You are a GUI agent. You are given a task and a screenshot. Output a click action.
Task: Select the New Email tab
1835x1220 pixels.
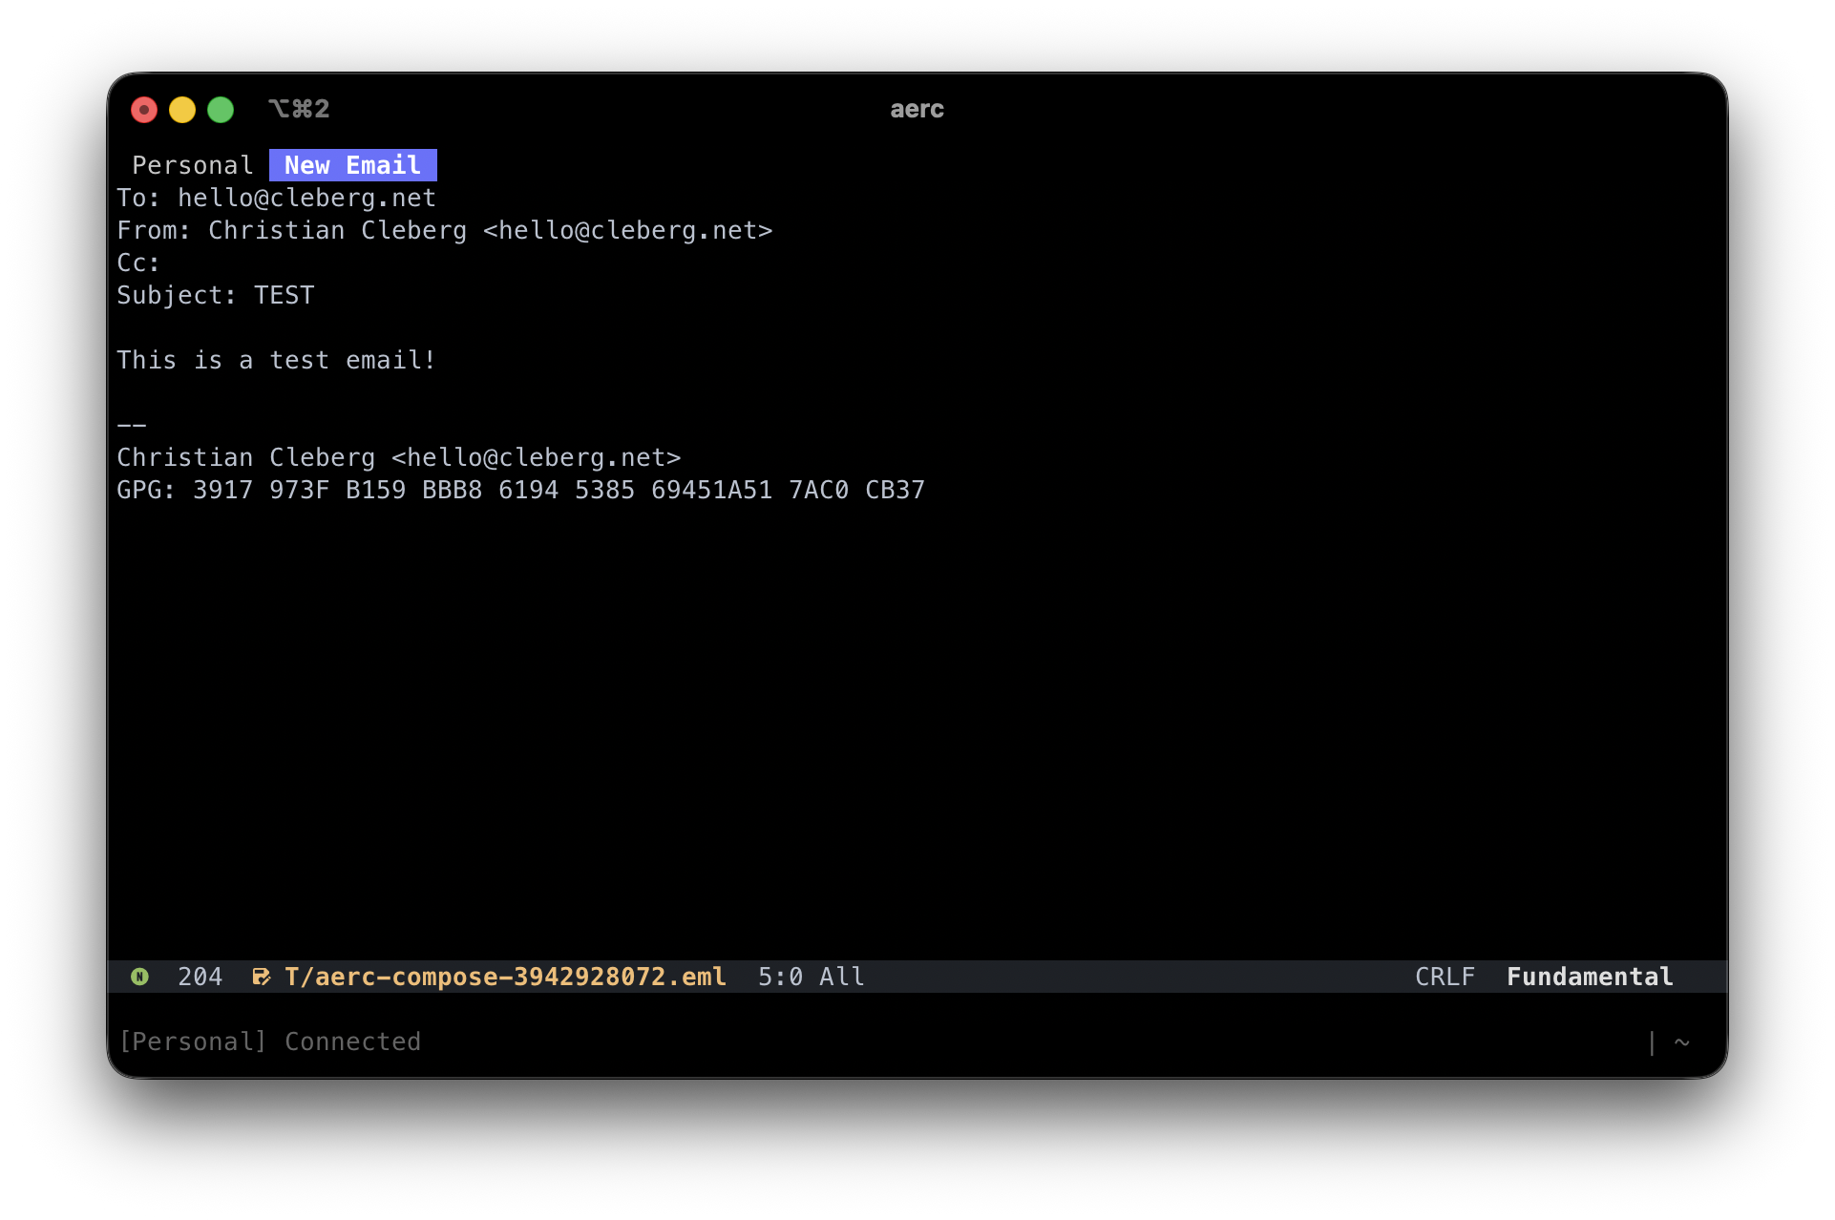pos(352,164)
